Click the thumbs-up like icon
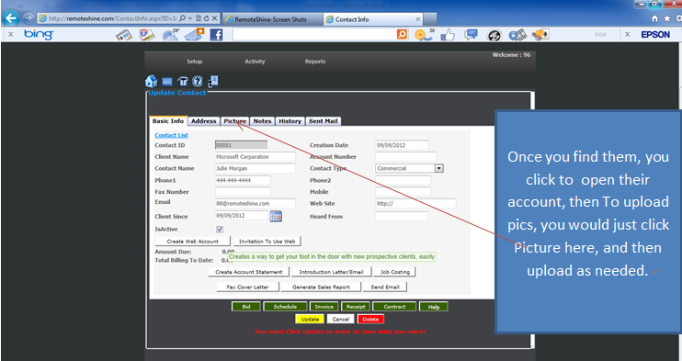Viewport: 682px width, 361px height. pyautogui.click(x=448, y=35)
